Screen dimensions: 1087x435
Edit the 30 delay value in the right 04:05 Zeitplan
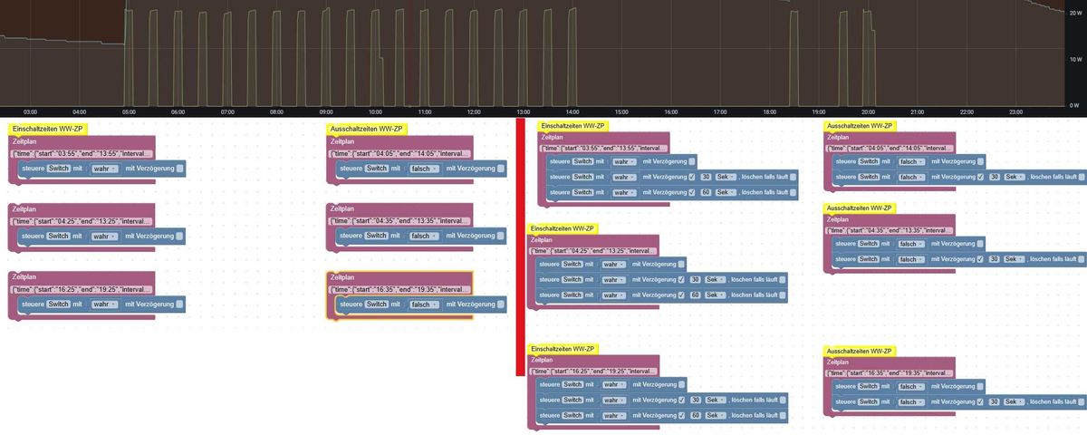(x=994, y=178)
